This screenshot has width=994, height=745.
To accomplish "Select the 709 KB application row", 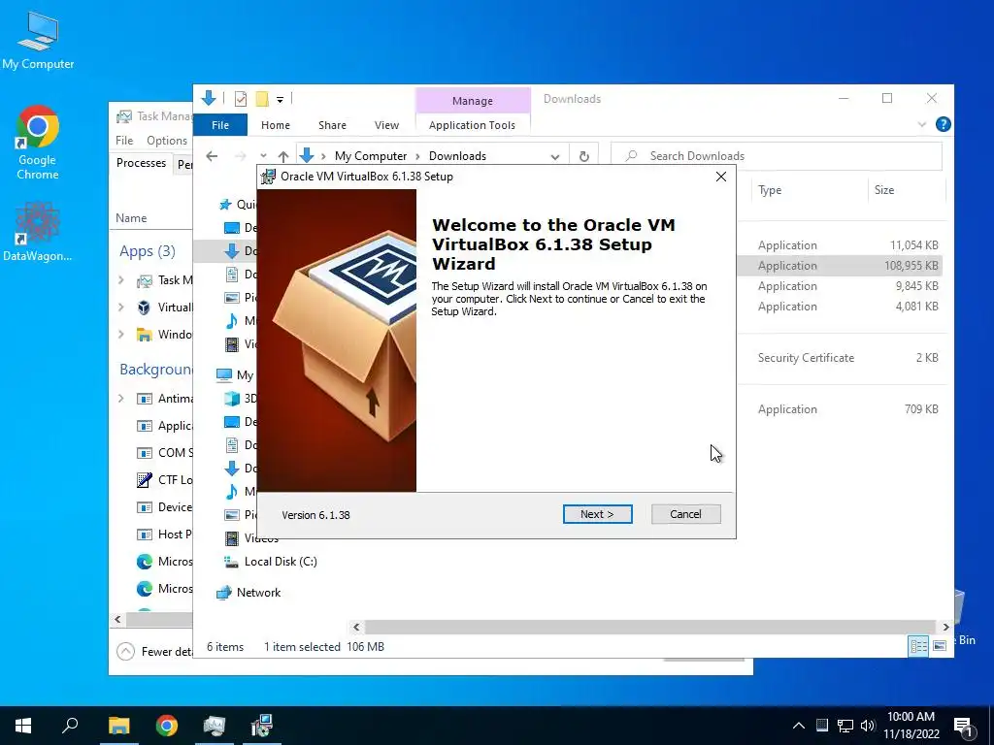I will click(841, 409).
